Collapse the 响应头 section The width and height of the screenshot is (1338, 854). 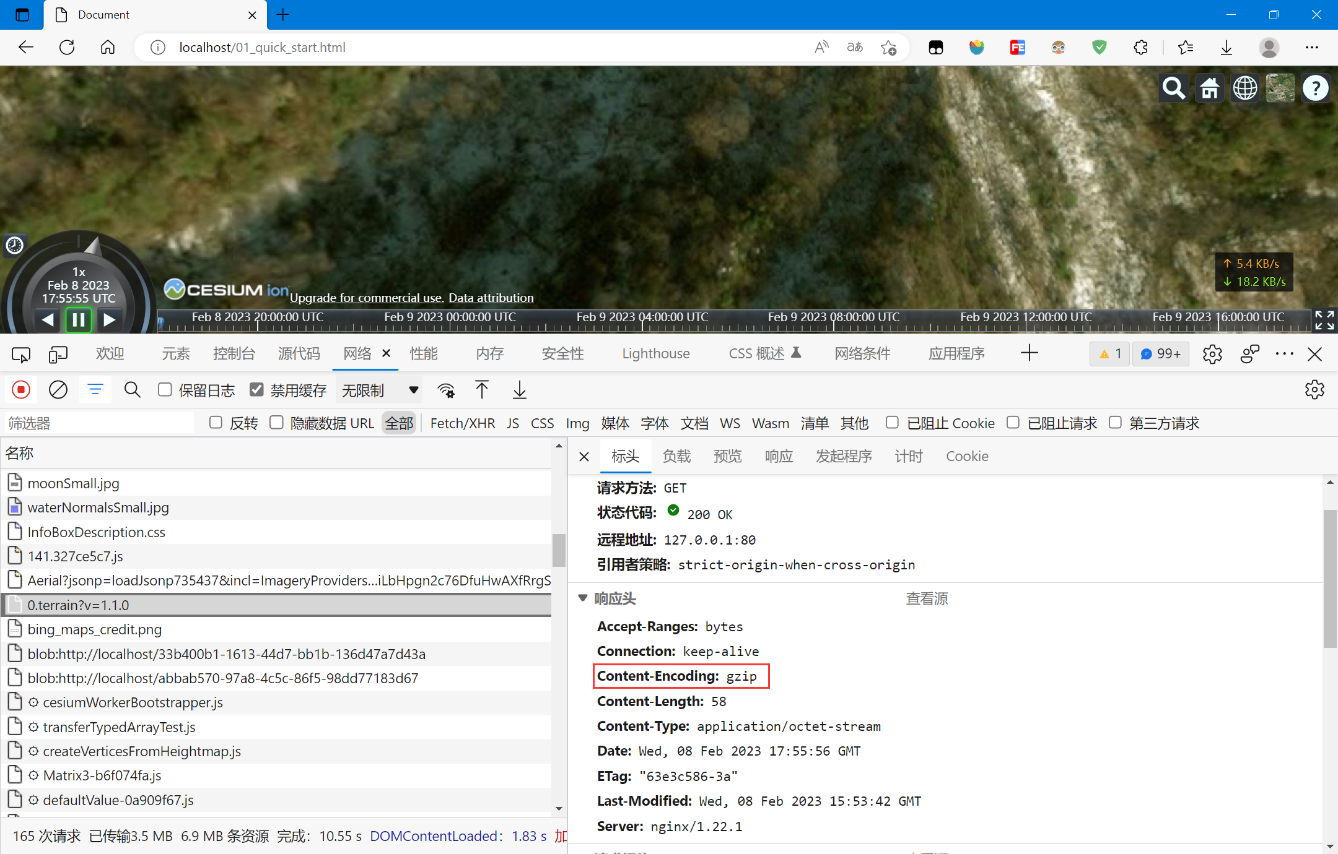click(582, 598)
